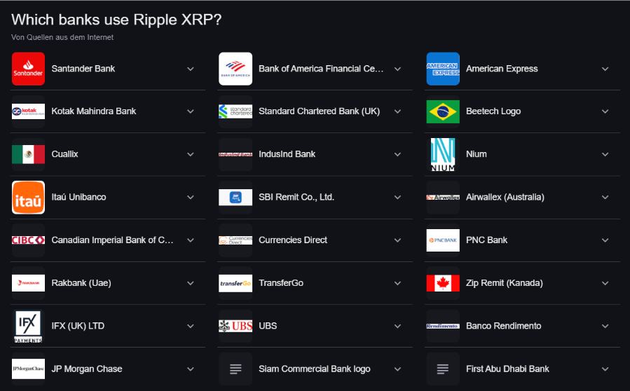Expand Standard Chartered Bank (UK) chevron
The image size is (630, 391).
point(398,111)
